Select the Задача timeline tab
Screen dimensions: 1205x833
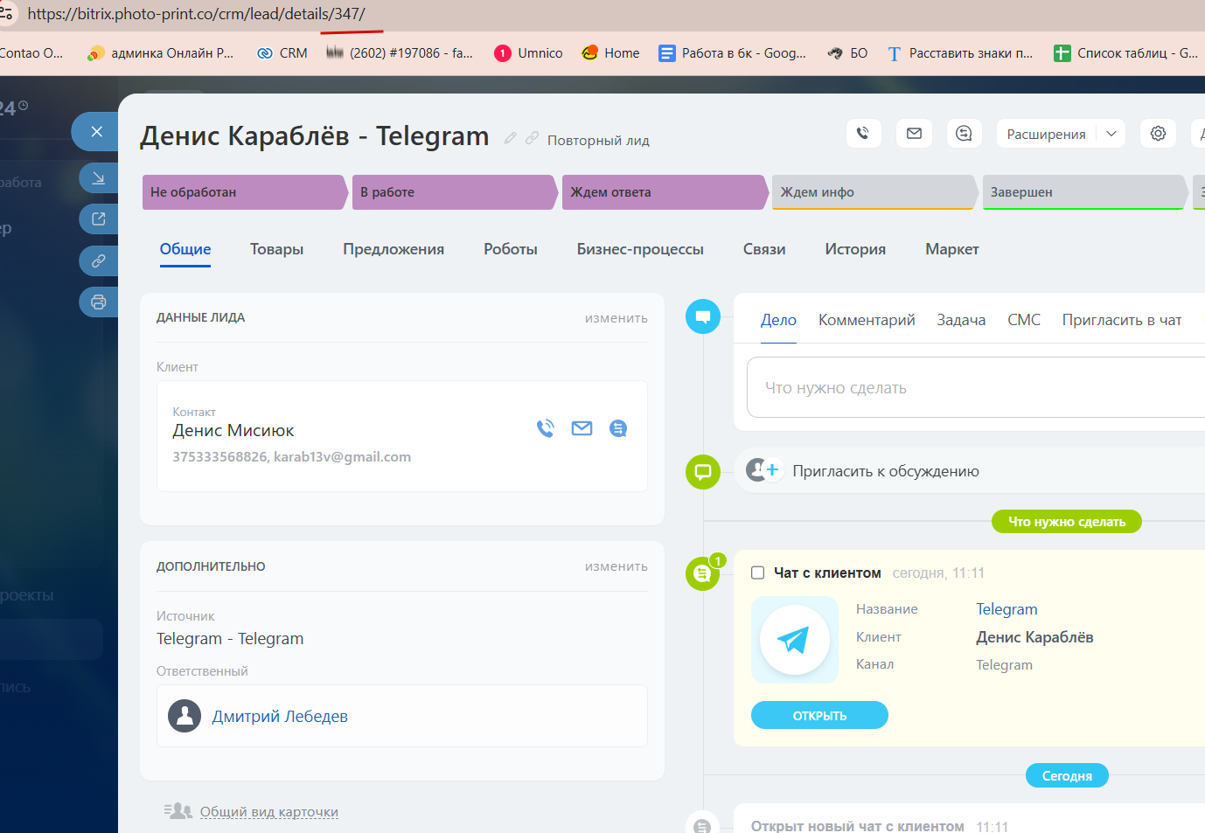coord(961,320)
